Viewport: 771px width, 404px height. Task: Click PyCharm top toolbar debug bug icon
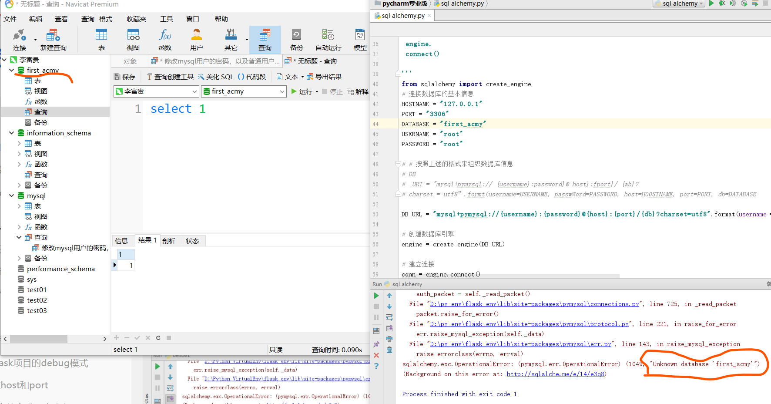[x=722, y=3]
